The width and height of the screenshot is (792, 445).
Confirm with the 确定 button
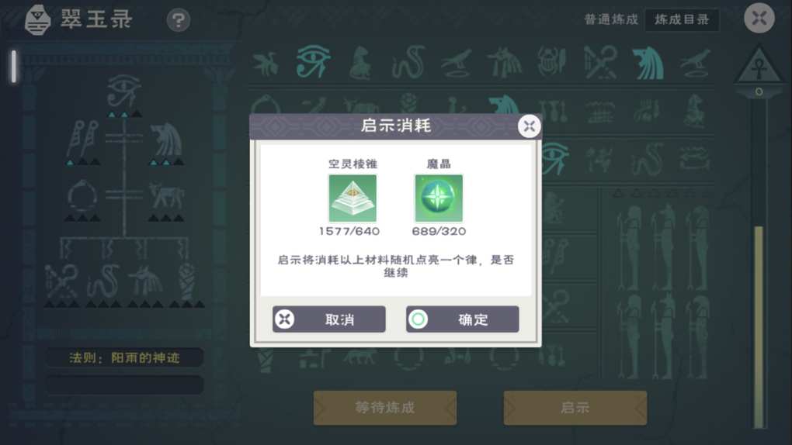click(x=462, y=319)
